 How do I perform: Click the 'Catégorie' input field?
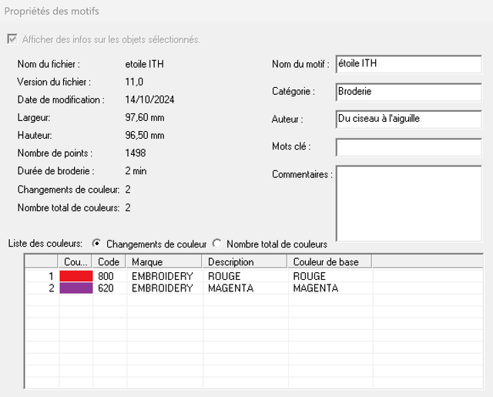pos(408,92)
